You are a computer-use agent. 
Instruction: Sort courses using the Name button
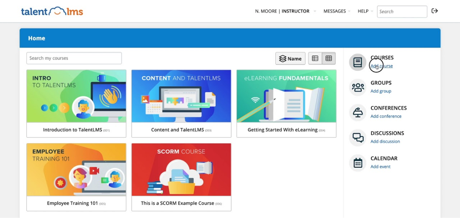[x=290, y=58]
